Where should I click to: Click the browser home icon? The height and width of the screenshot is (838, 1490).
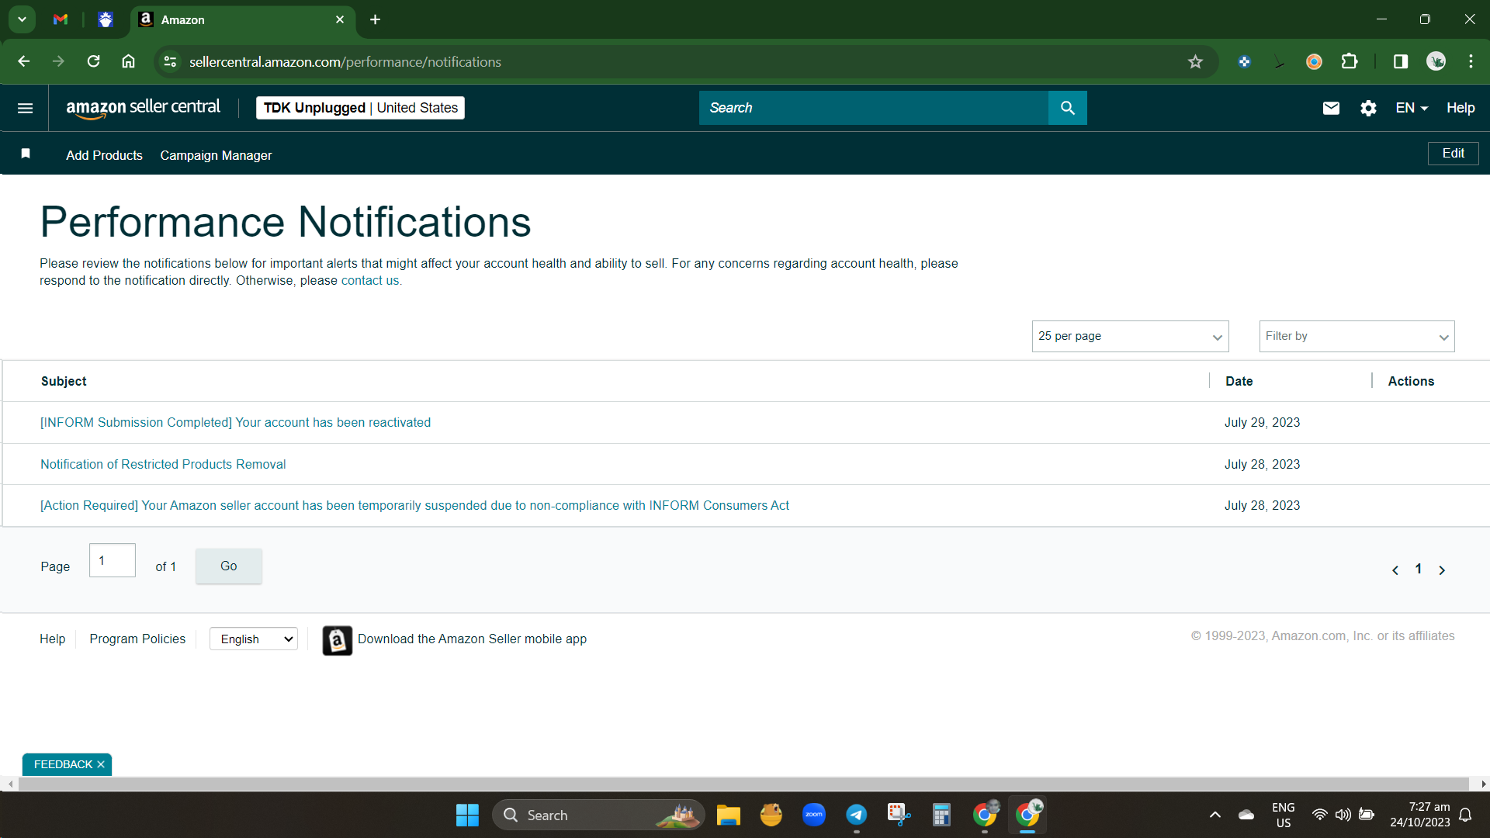tap(129, 61)
